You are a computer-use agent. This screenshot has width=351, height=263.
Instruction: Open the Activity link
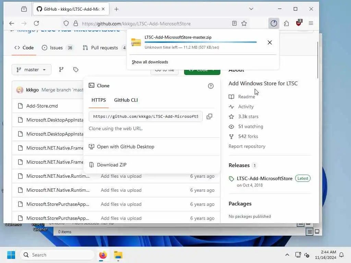click(x=246, y=107)
